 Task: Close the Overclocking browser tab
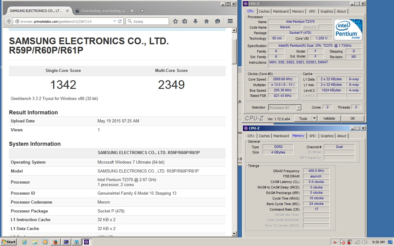tap(132, 11)
